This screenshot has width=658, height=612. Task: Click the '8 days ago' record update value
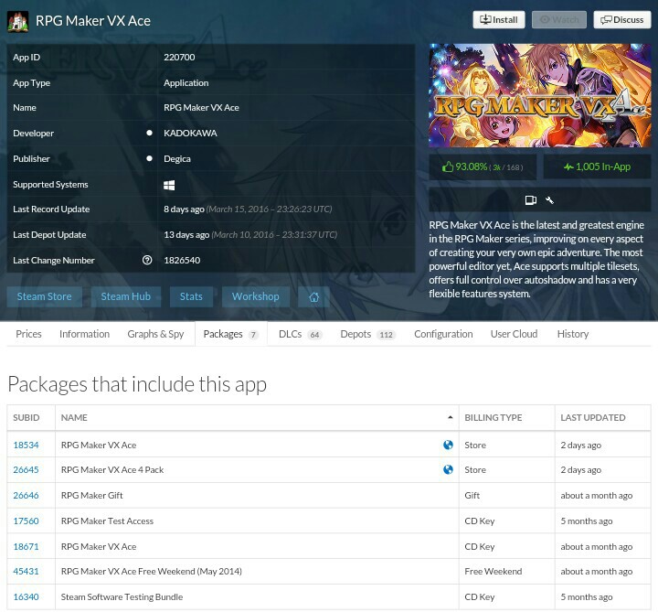(x=184, y=209)
